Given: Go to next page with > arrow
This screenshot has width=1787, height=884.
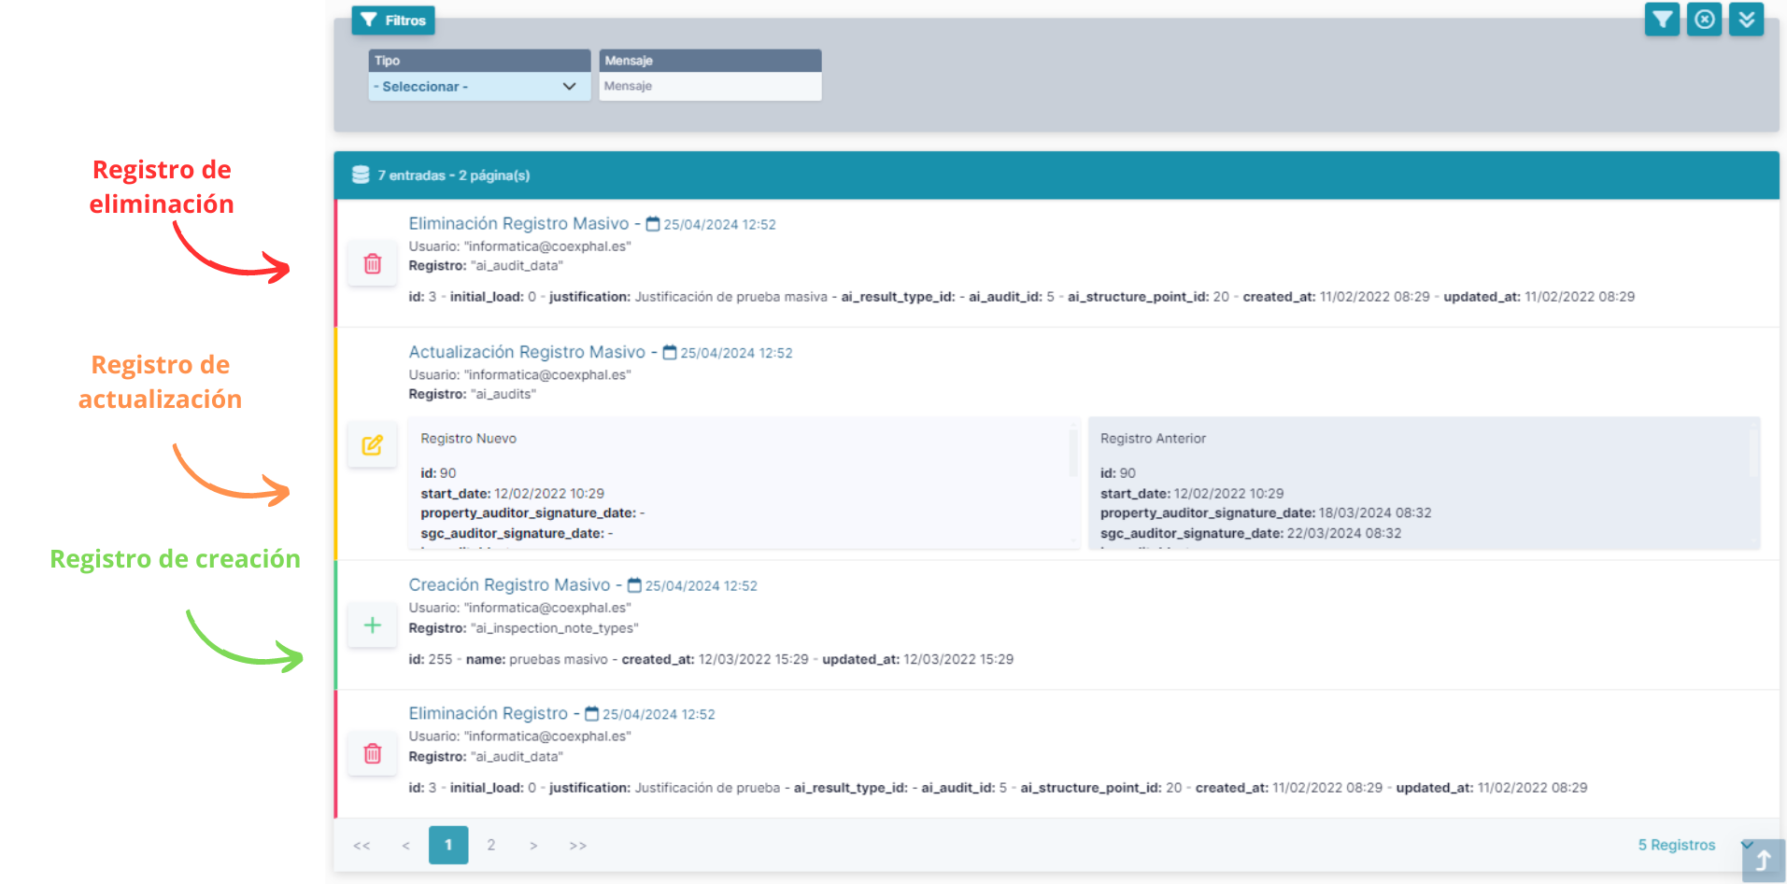Looking at the screenshot, I should [533, 846].
